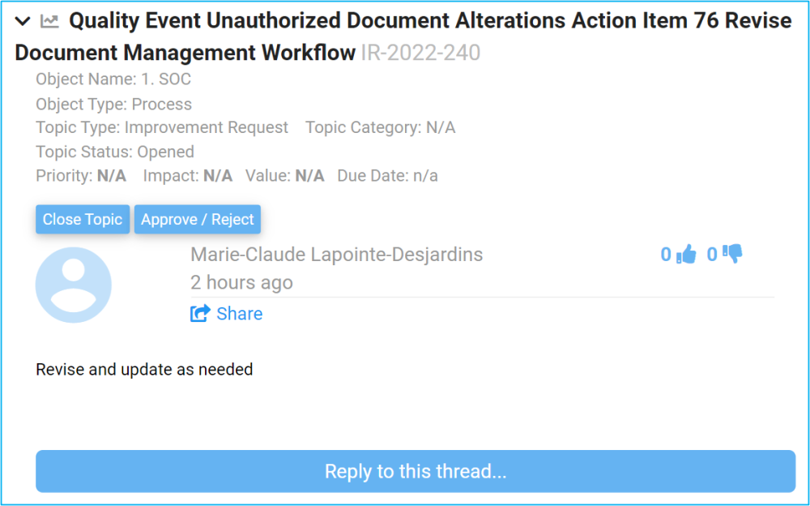
Task: Click the 'Object Type: Process' field
Action: point(113,104)
